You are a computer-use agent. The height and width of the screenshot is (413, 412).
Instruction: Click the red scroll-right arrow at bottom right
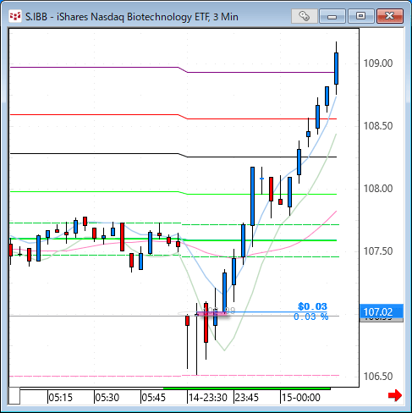395,395
